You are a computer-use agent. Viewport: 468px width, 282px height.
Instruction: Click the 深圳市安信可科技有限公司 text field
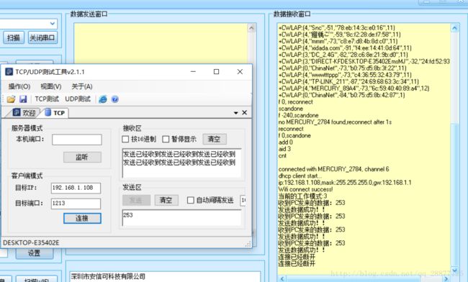[x=165, y=277]
